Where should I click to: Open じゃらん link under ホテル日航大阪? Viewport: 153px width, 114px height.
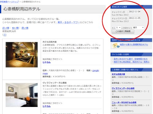point(47,62)
